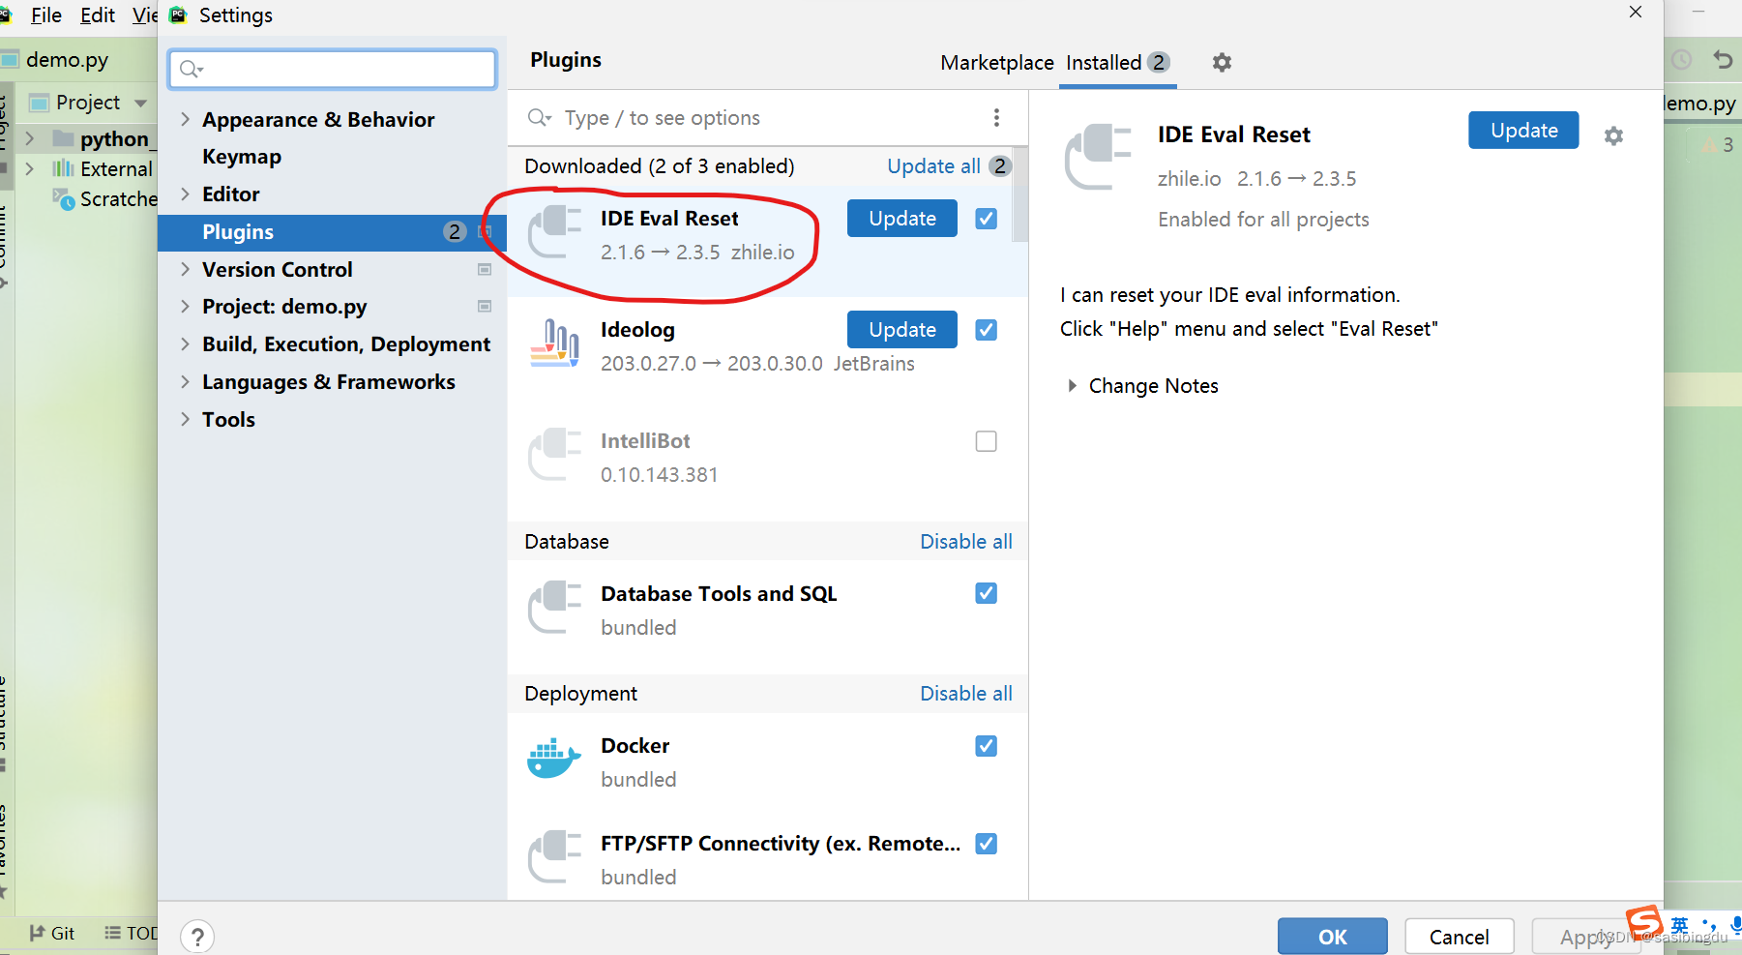1742x955 pixels.
Task: Uncheck the Ideolog plugin checkbox
Action: point(986,330)
